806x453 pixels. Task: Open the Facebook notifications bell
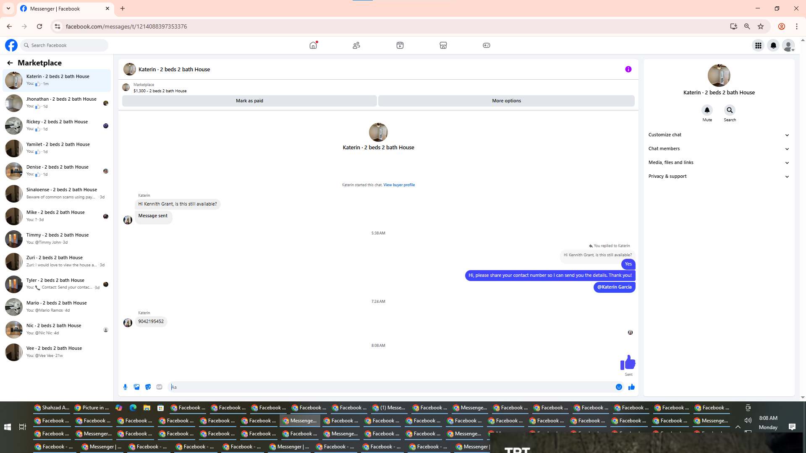773,45
